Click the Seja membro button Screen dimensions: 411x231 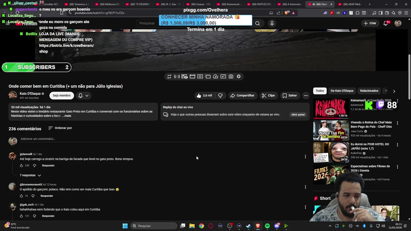(62, 96)
